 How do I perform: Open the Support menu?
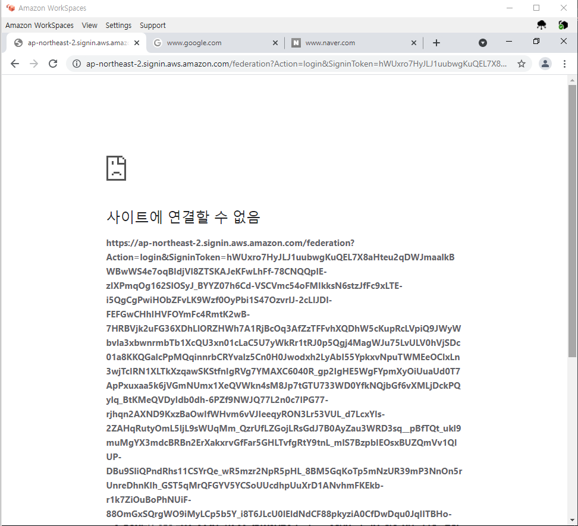[153, 26]
